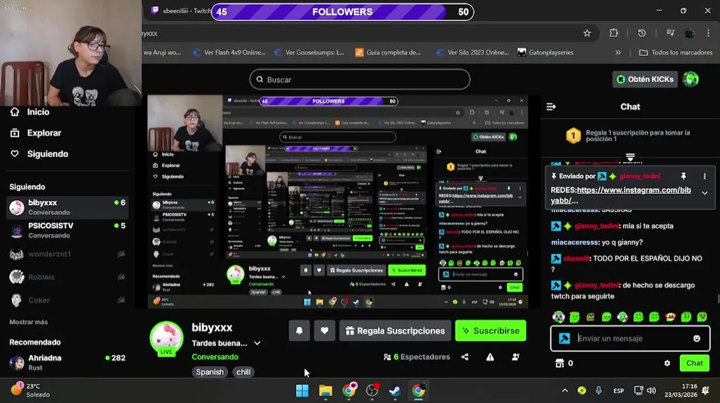Open the pinned message three-dot options

click(704, 176)
